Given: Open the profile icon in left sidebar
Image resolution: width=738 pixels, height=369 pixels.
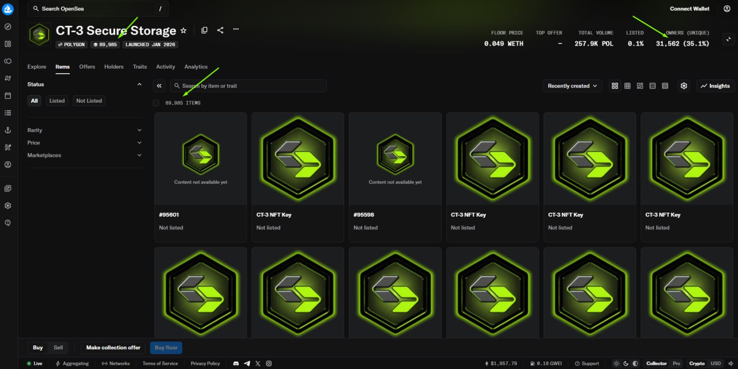Looking at the screenshot, I should 8,165.
